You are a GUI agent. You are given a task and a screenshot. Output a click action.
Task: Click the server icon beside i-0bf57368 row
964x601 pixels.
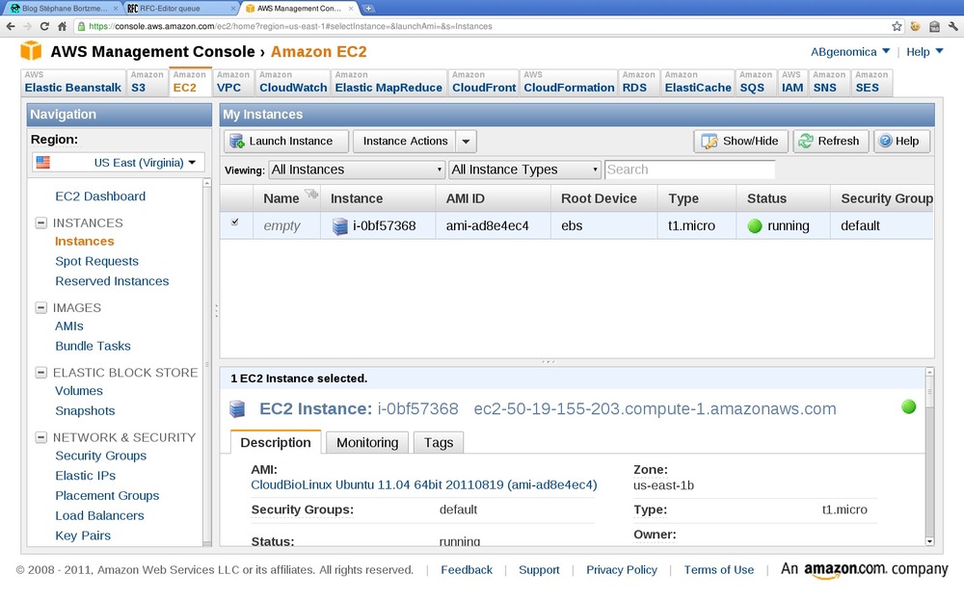click(340, 226)
